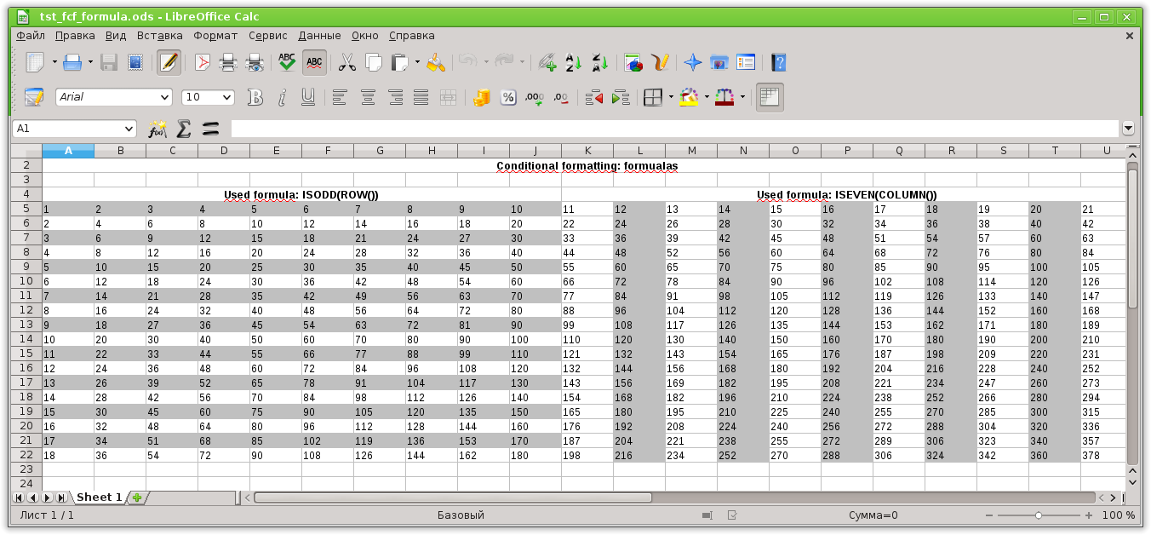1151x535 pixels.
Task: Open the Function Wizard
Action: (x=157, y=129)
